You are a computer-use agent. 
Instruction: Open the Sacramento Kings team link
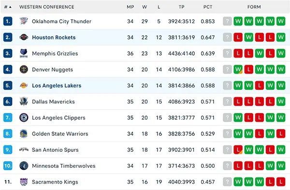click(55, 182)
